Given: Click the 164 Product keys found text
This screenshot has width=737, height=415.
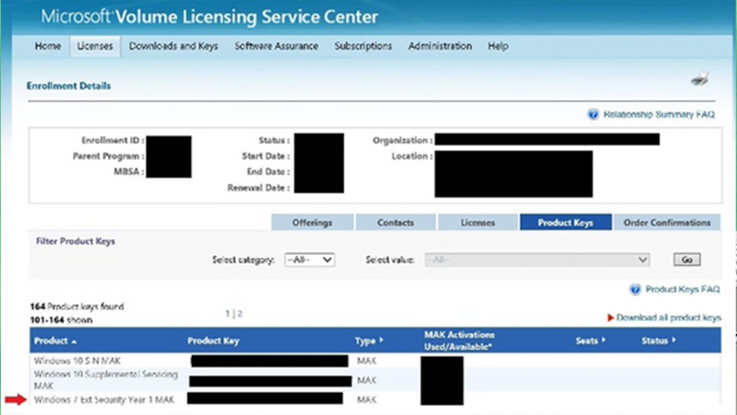Looking at the screenshot, I should [x=77, y=306].
